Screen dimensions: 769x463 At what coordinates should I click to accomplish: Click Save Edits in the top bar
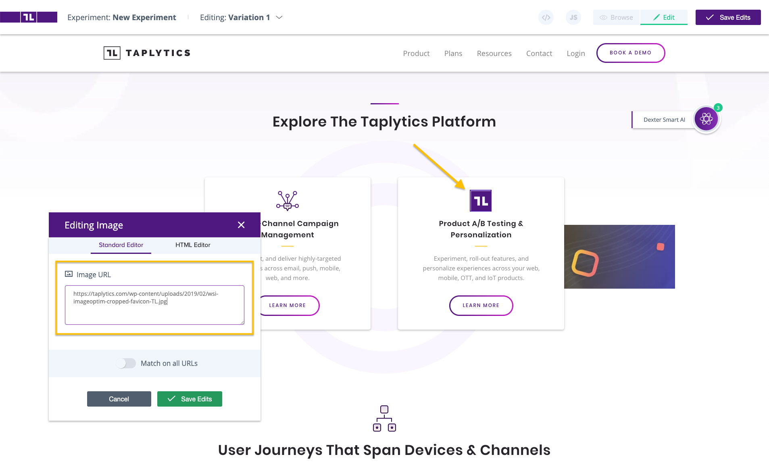728,17
